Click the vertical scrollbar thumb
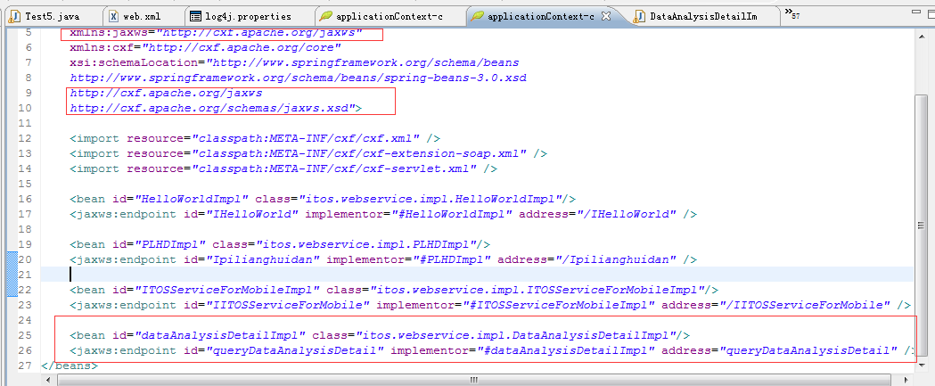The height and width of the screenshot is (386, 935). pos(921,224)
